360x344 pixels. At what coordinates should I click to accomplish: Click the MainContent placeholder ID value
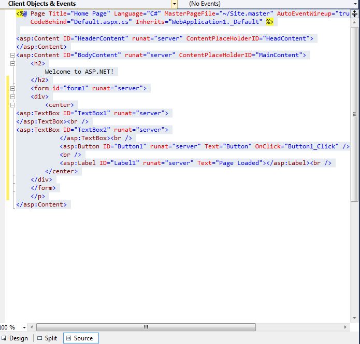pyautogui.click(x=279, y=55)
